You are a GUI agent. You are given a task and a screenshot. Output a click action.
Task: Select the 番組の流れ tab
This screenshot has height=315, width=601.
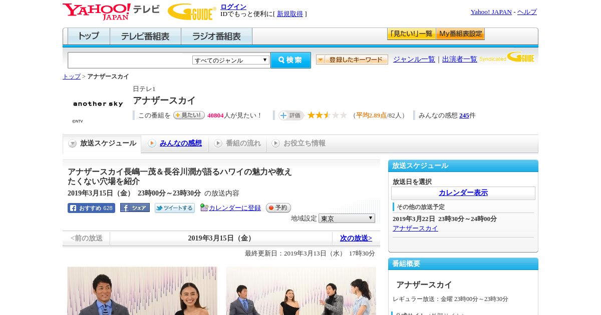pyautogui.click(x=237, y=143)
